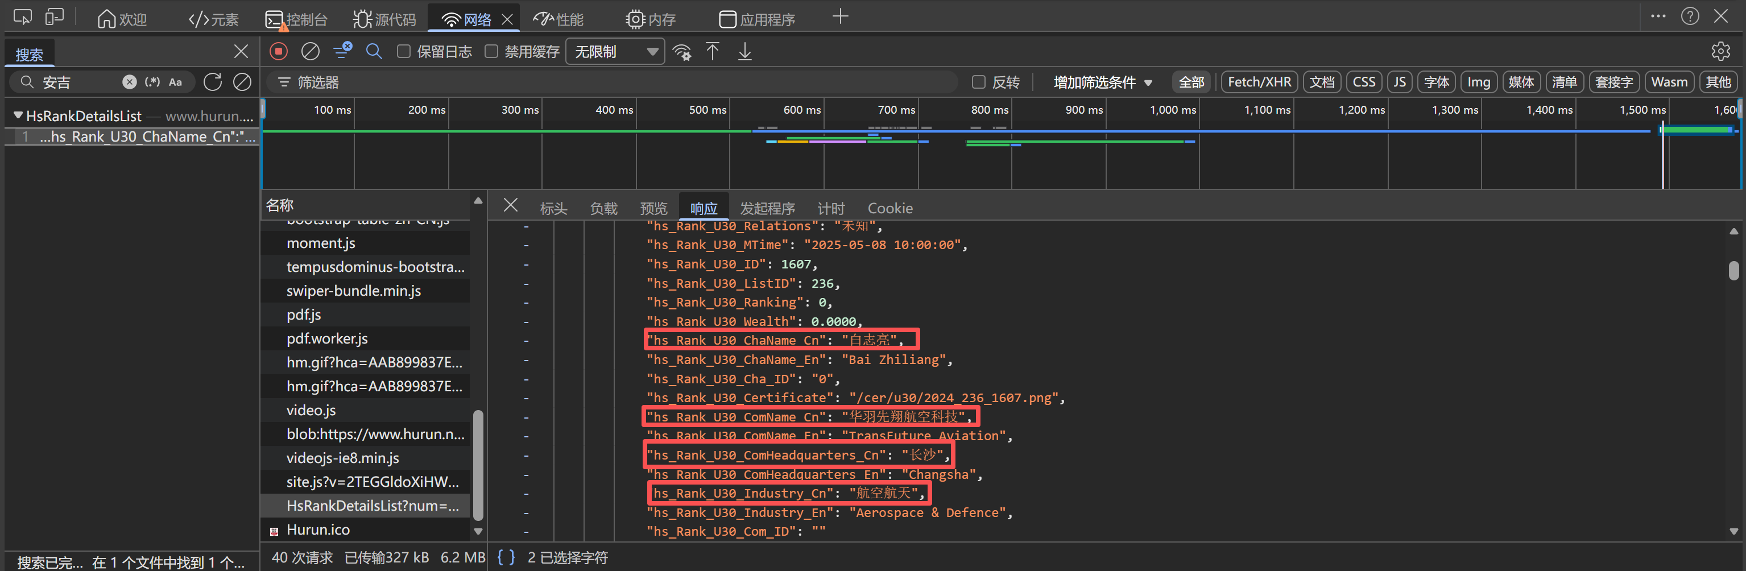The width and height of the screenshot is (1746, 571).
Task: Filter requests by WebSocket type
Action: [1614, 82]
